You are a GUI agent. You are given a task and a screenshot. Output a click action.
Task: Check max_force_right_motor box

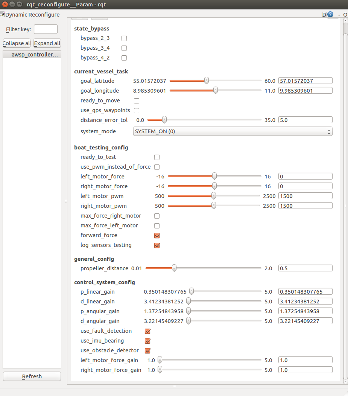(x=157, y=216)
